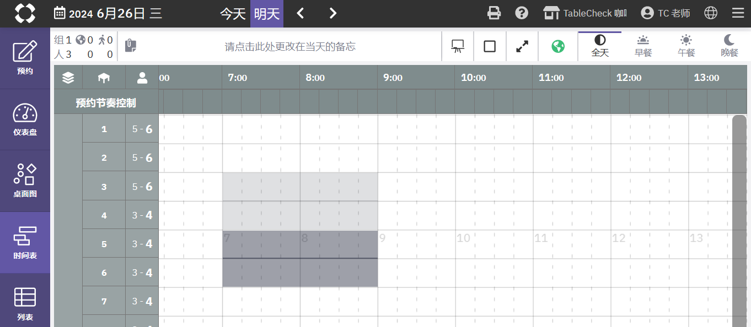Click the presentation board icon
The height and width of the screenshot is (327, 751).
click(x=458, y=46)
